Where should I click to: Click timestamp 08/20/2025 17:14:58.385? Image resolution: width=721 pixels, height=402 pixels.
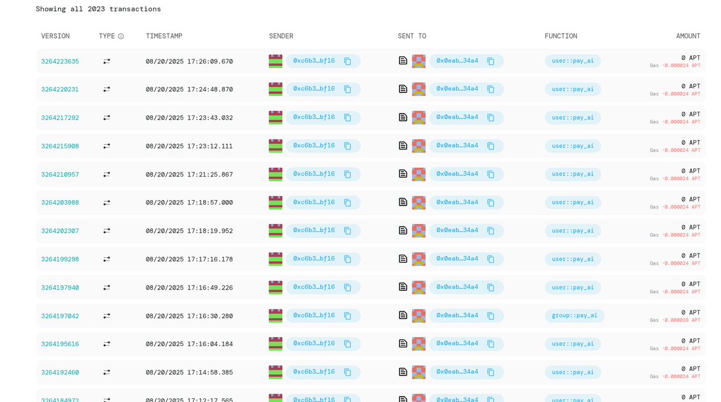[189, 372]
